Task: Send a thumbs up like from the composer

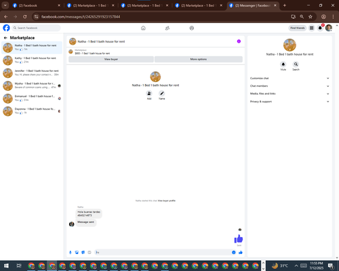Action: point(241,252)
